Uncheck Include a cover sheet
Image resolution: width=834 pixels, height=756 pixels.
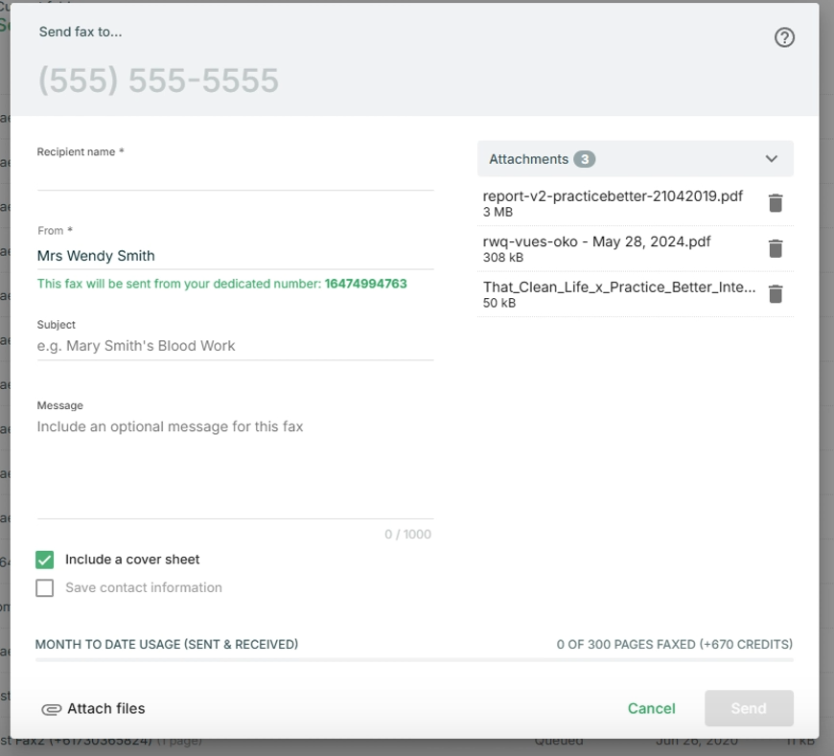point(45,560)
